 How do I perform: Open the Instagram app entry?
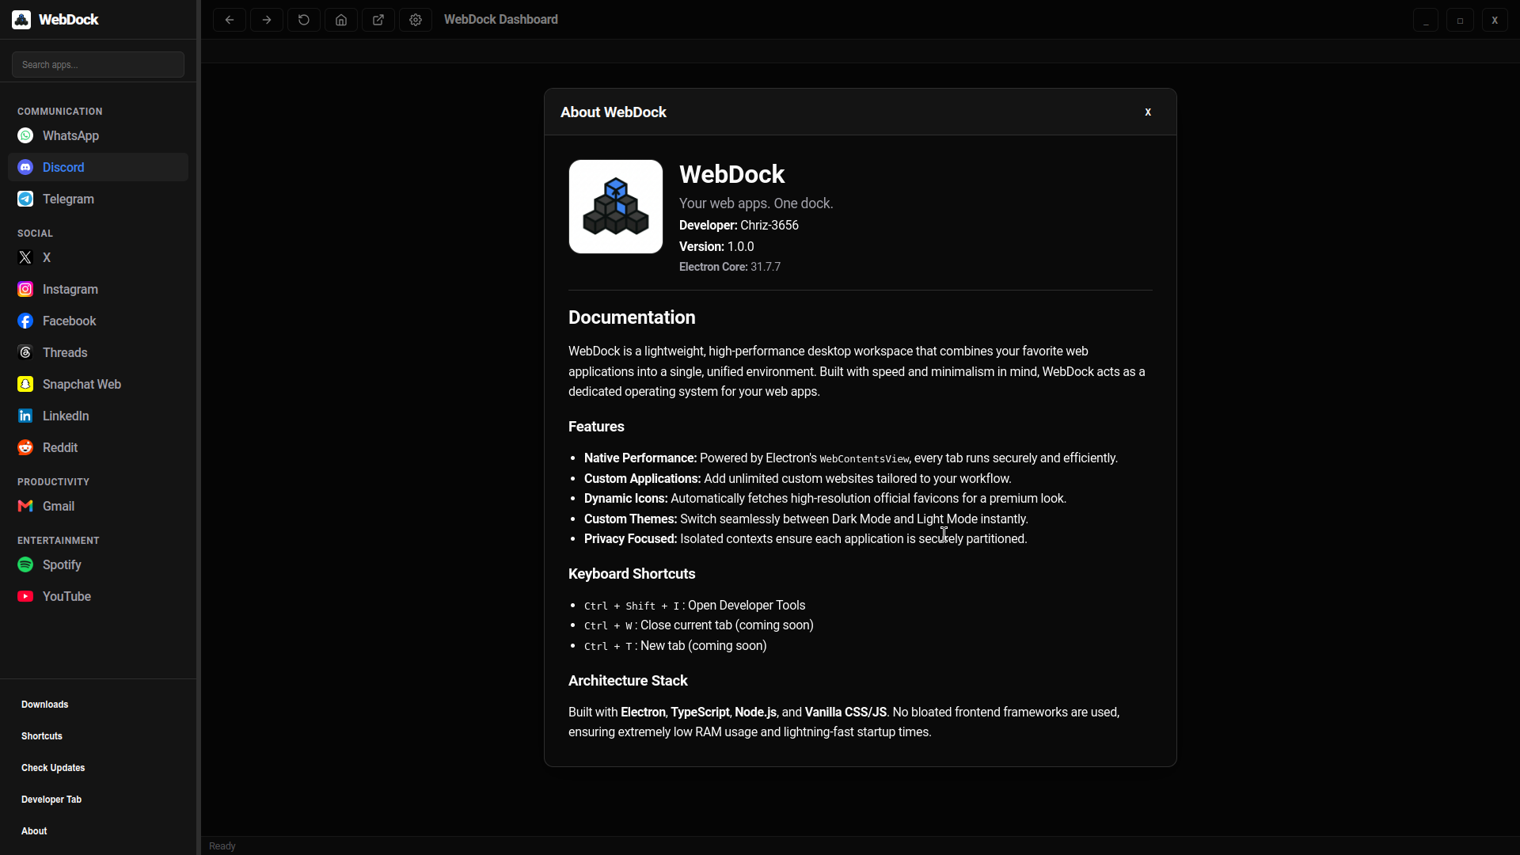pos(98,289)
